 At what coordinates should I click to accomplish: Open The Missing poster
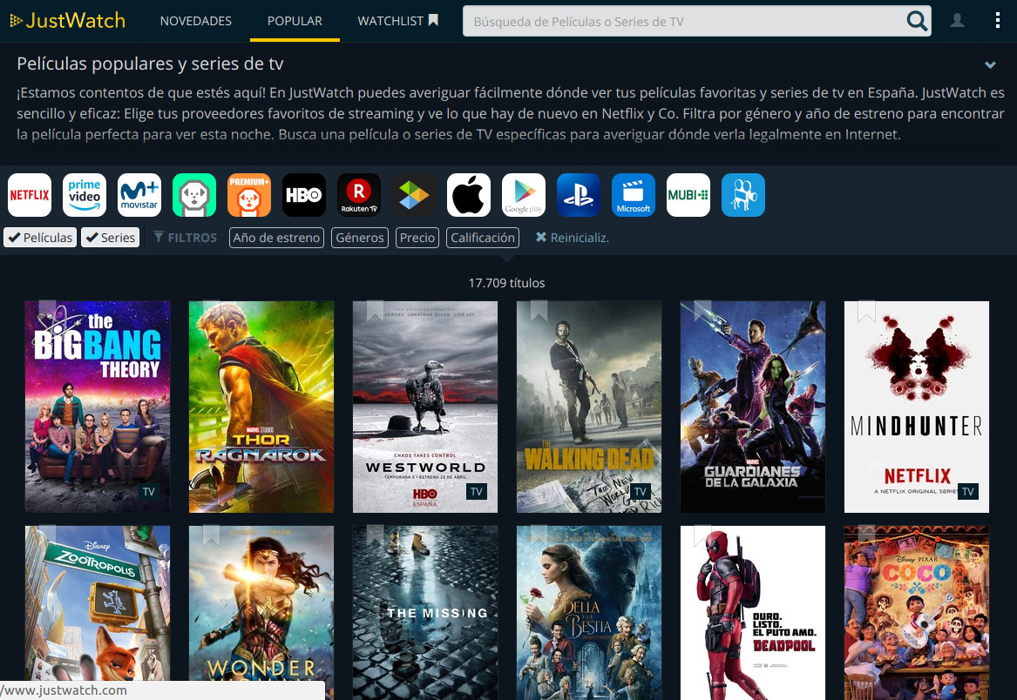[425, 613]
